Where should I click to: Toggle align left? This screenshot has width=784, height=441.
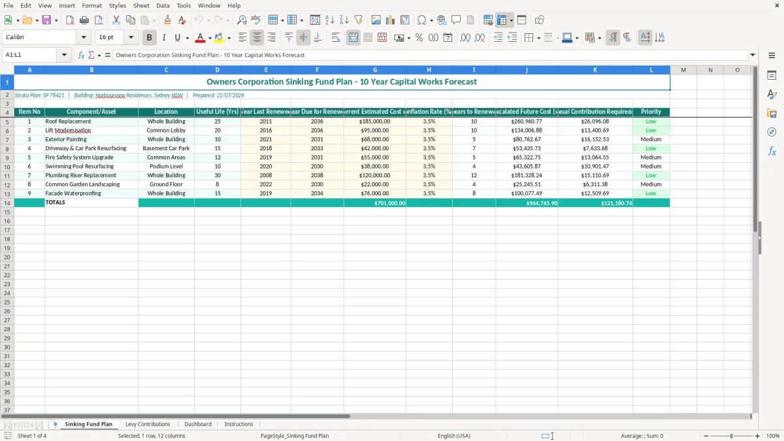[x=243, y=38]
